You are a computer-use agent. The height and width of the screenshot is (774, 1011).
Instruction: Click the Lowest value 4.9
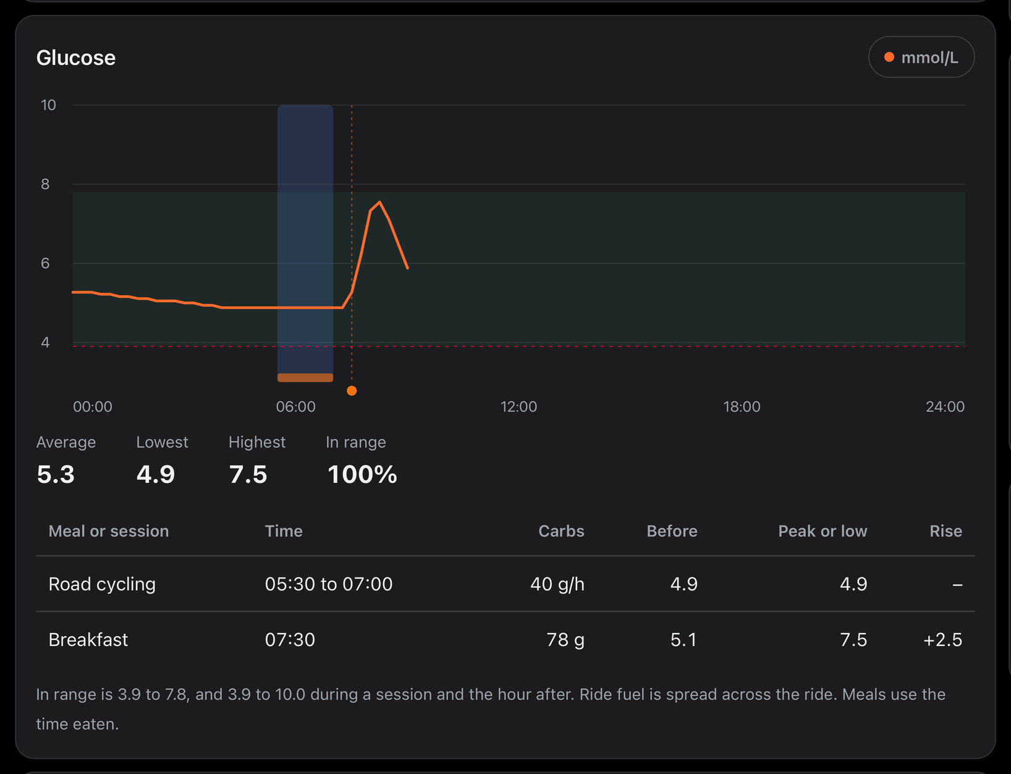click(x=156, y=475)
